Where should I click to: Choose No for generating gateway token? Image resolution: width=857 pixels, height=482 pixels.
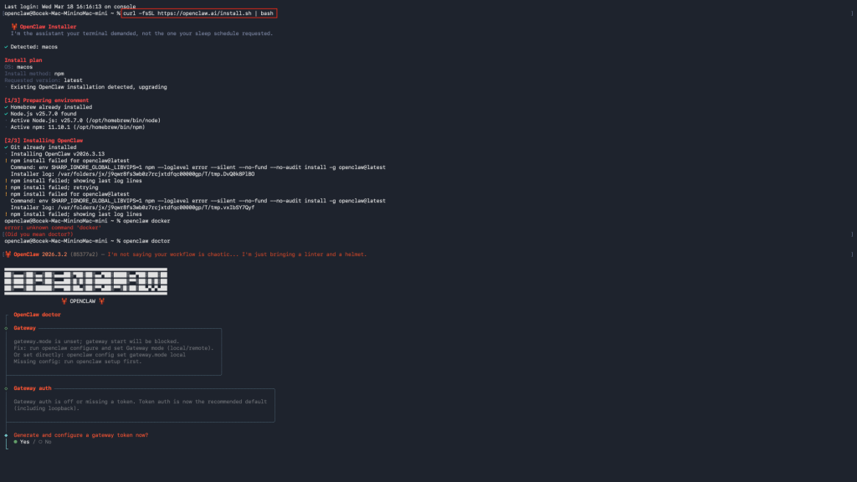[45, 442]
